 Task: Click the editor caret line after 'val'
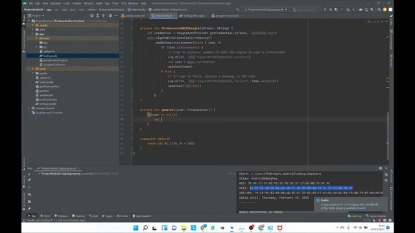(x=161, y=120)
